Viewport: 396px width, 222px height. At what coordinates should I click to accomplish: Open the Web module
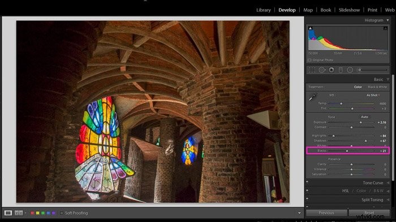pyautogui.click(x=390, y=10)
